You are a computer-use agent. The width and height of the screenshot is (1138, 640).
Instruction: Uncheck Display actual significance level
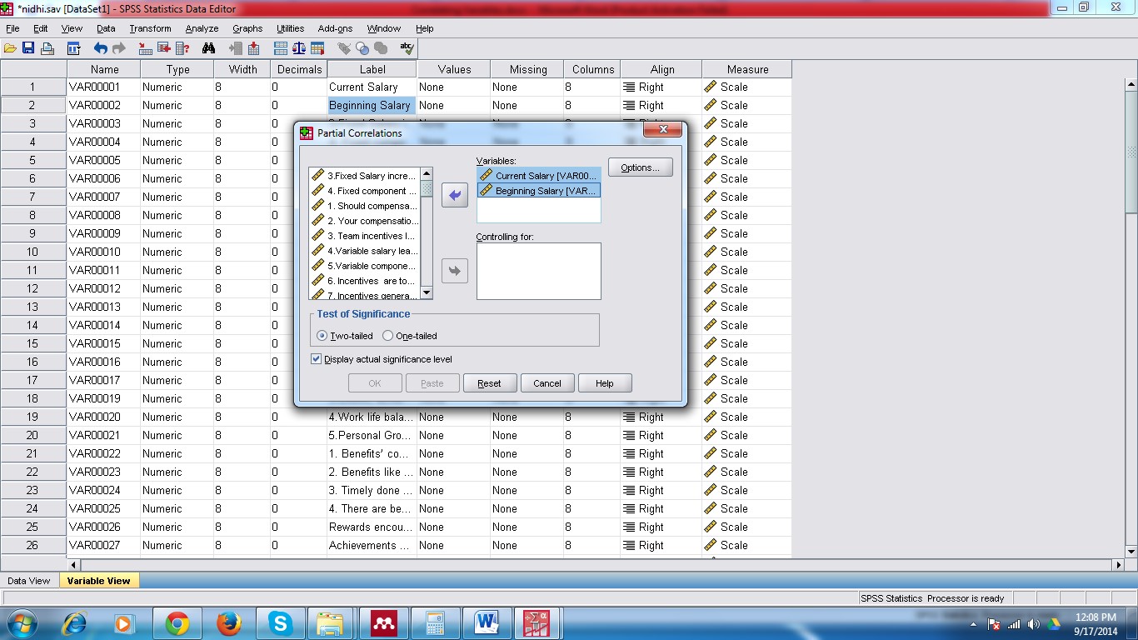tap(317, 359)
